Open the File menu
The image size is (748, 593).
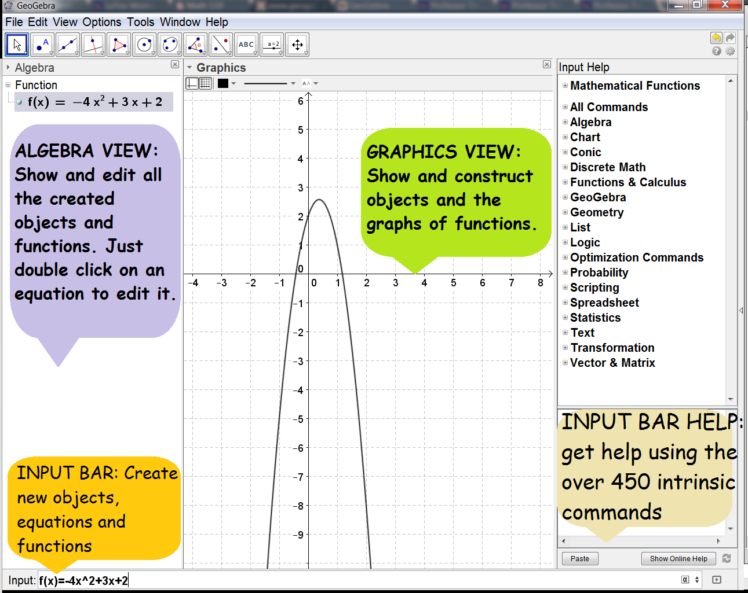pos(14,22)
